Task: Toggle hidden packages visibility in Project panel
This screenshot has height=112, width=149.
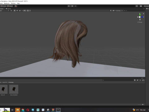Action: click(x=143, y=80)
